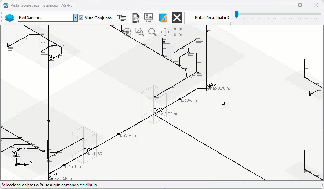The height and width of the screenshot is (189, 324).
Task: Open the text list formatting icon
Action: pos(121,18)
